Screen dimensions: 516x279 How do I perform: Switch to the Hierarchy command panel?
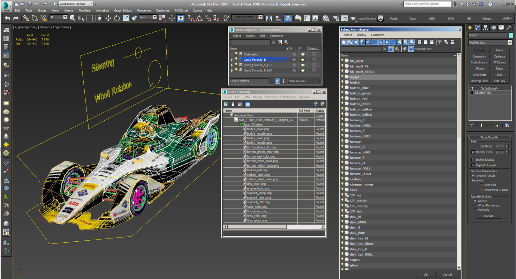click(486, 28)
